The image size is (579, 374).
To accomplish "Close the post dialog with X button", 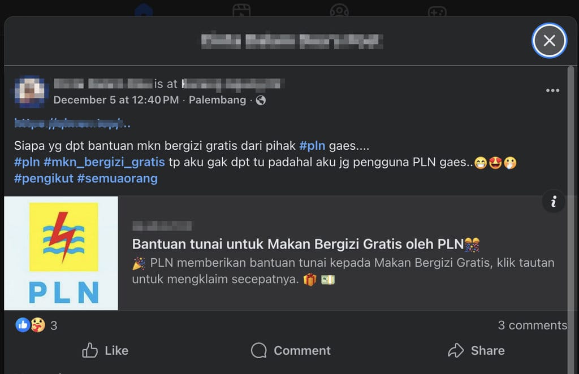I will click(549, 41).
